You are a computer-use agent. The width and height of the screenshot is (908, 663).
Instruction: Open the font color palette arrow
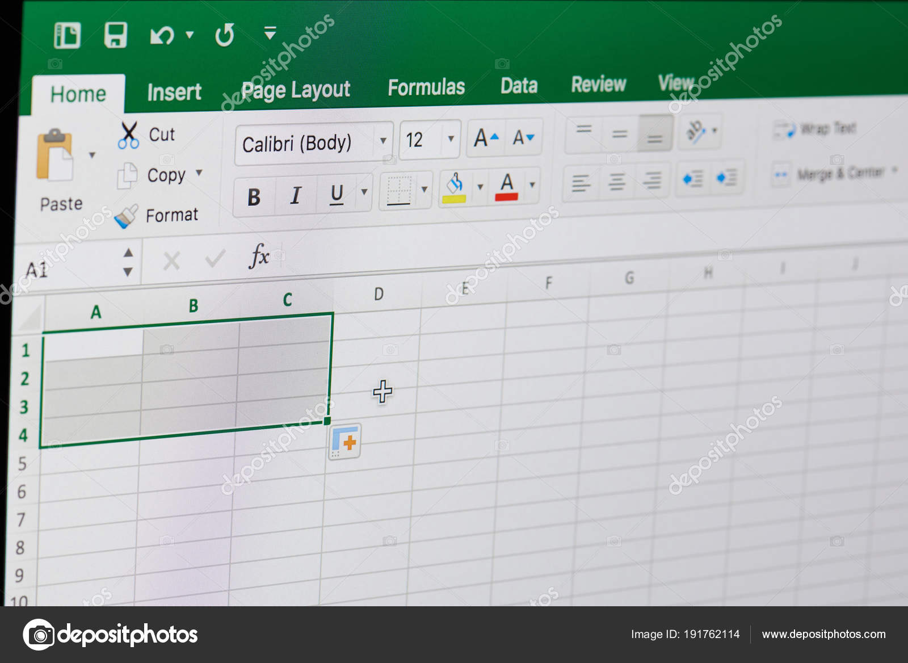pos(532,184)
